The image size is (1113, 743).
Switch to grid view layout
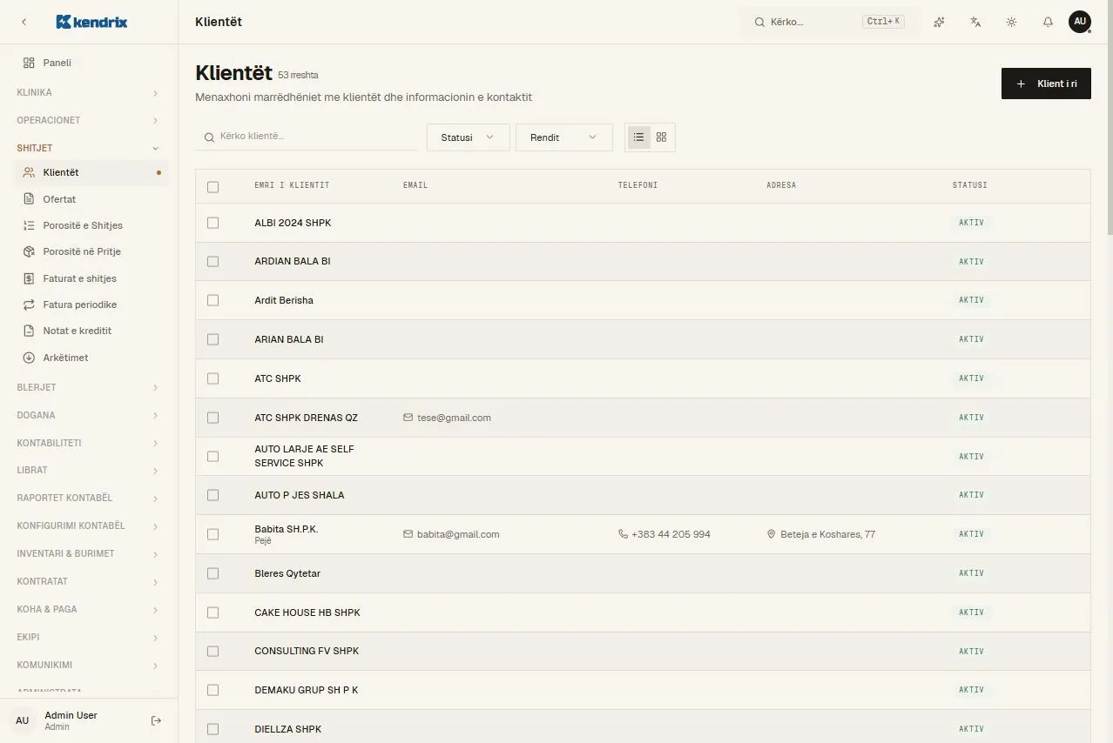(x=661, y=137)
